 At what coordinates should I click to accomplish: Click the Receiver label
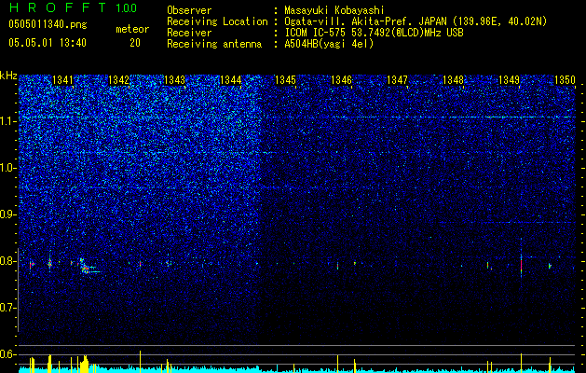click(x=189, y=33)
